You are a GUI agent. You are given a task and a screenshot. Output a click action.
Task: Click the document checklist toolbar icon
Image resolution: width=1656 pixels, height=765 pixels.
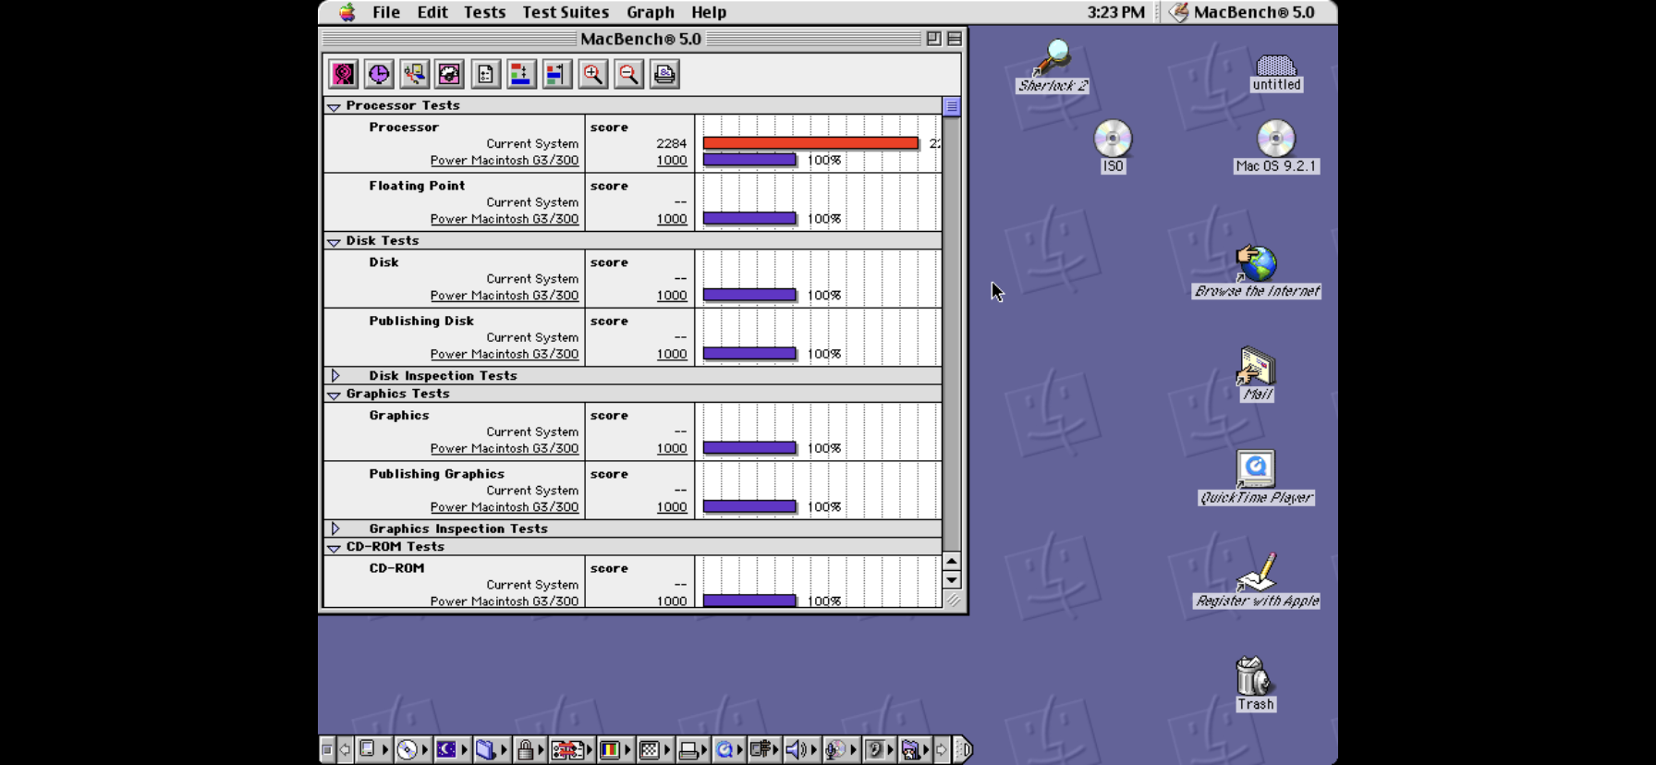pyautogui.click(x=485, y=74)
